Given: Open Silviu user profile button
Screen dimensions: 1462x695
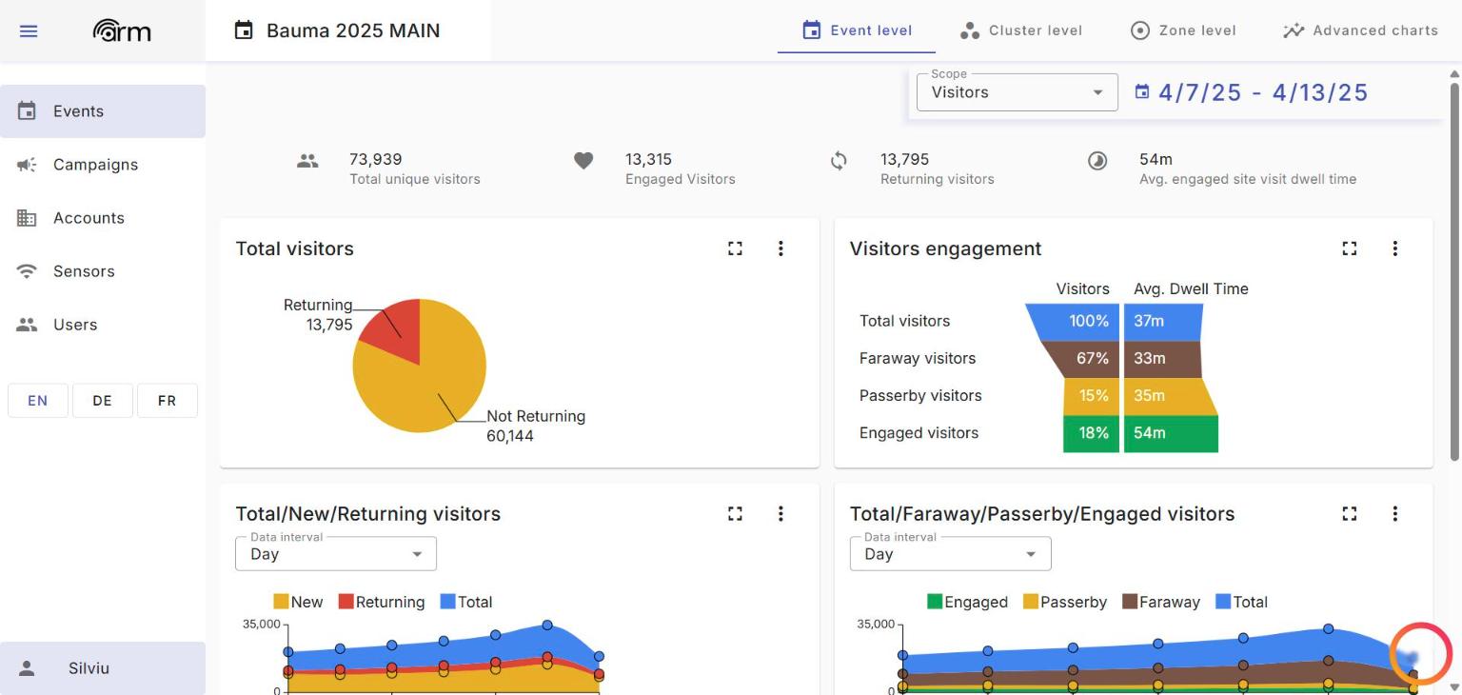Looking at the screenshot, I should [x=103, y=668].
